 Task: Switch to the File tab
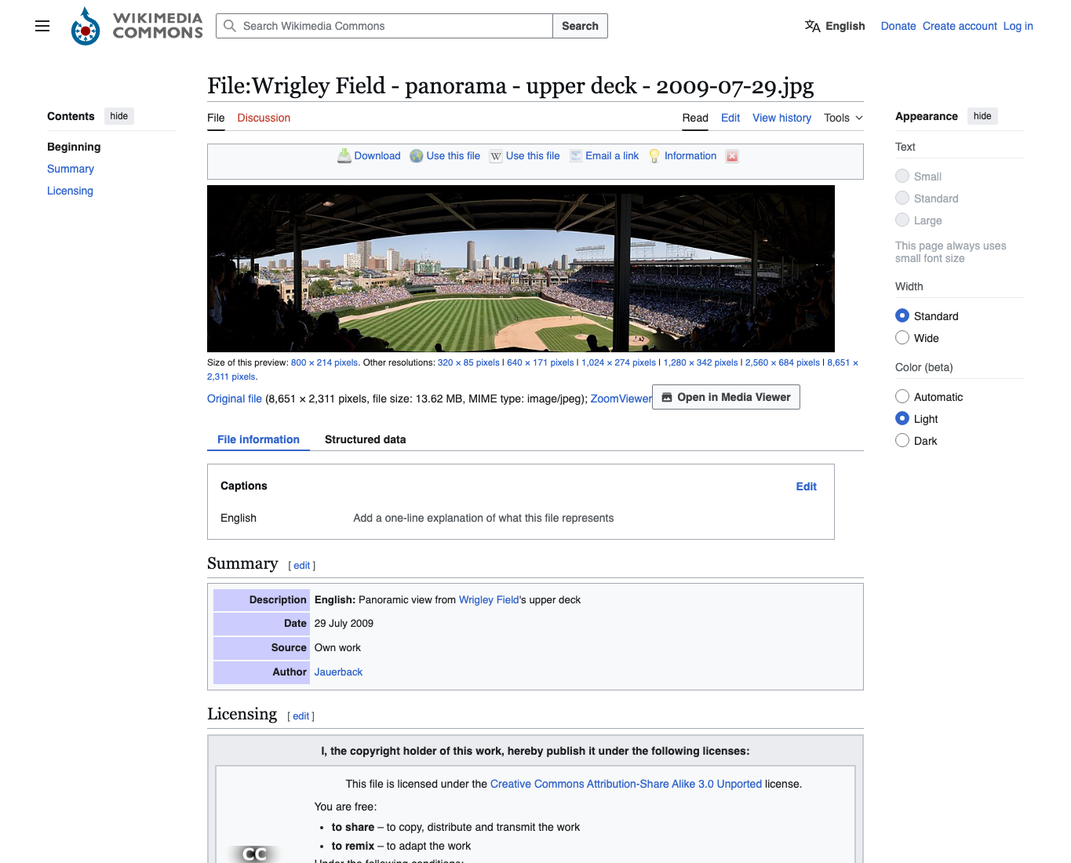pyautogui.click(x=216, y=118)
